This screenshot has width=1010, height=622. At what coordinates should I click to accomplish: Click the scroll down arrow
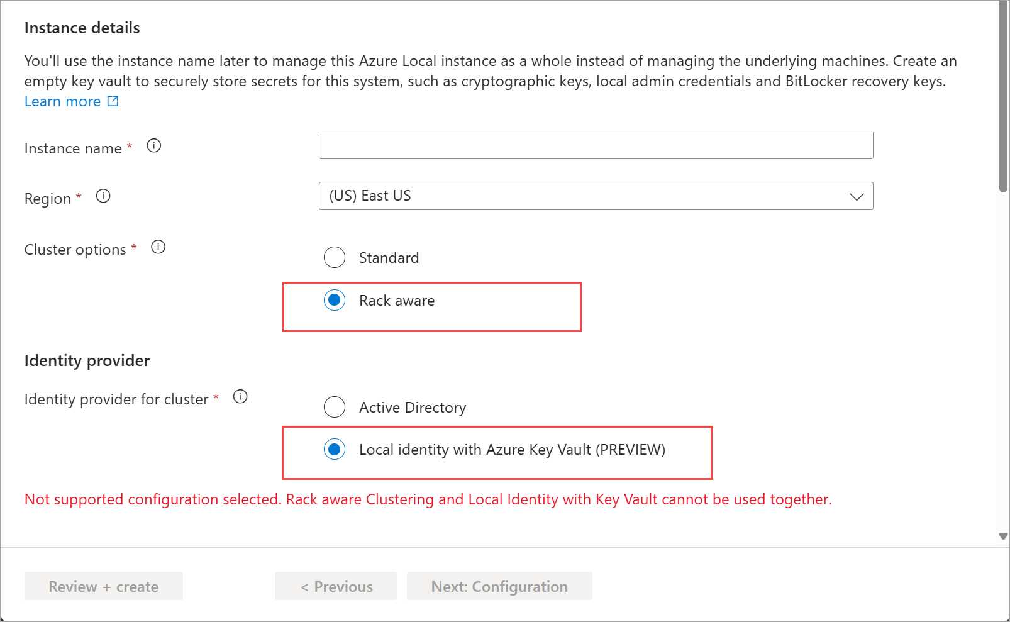(x=1003, y=536)
